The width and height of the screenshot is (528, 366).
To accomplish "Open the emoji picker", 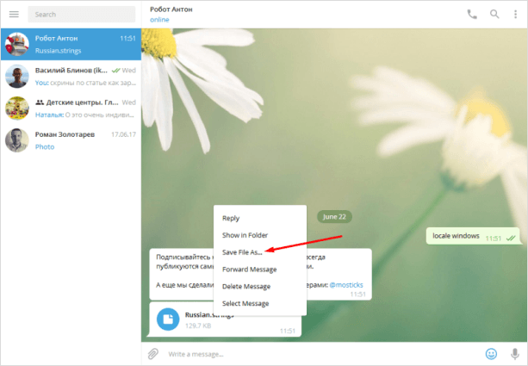I will [491, 354].
